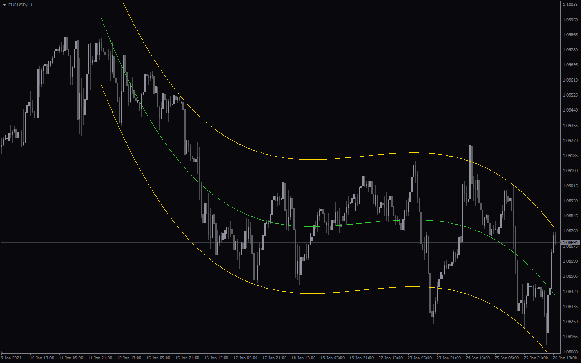Click the 25 Jan 21:00 time label
Screen dimensions: 581x363
coord(536,358)
